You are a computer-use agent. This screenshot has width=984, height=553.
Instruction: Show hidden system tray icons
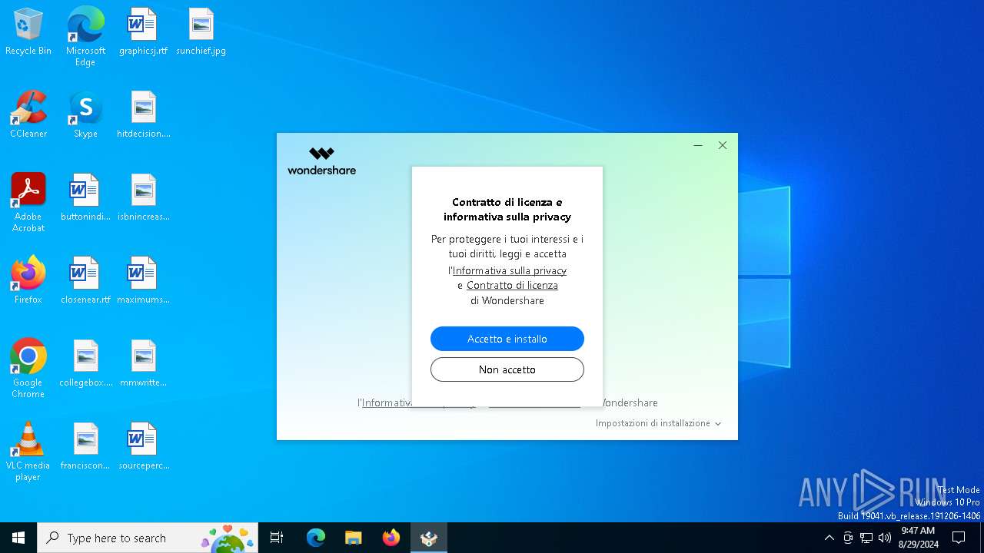click(829, 538)
